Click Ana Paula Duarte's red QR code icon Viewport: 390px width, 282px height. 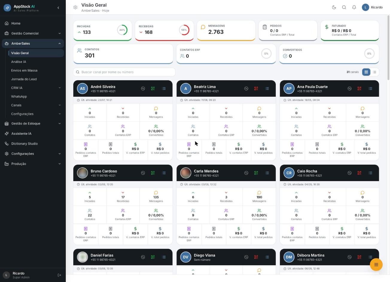359,89
